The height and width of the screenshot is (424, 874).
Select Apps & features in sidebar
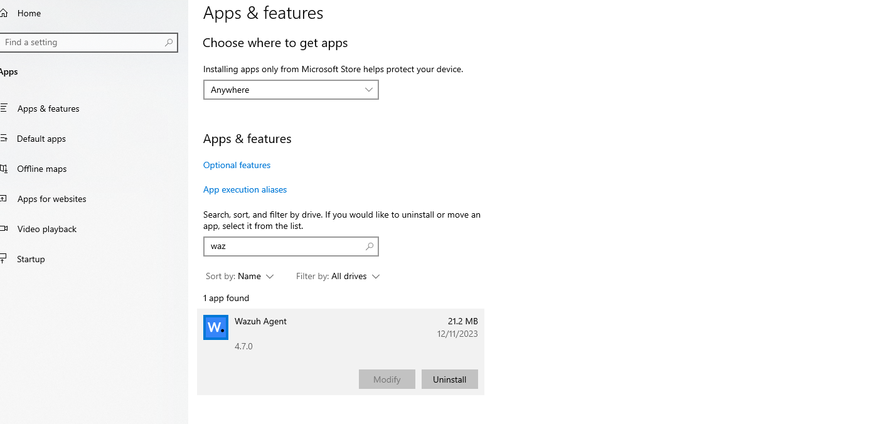(48, 109)
